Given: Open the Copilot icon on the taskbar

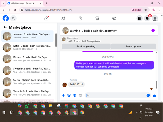Looking at the screenshot, I should click(20, 106).
